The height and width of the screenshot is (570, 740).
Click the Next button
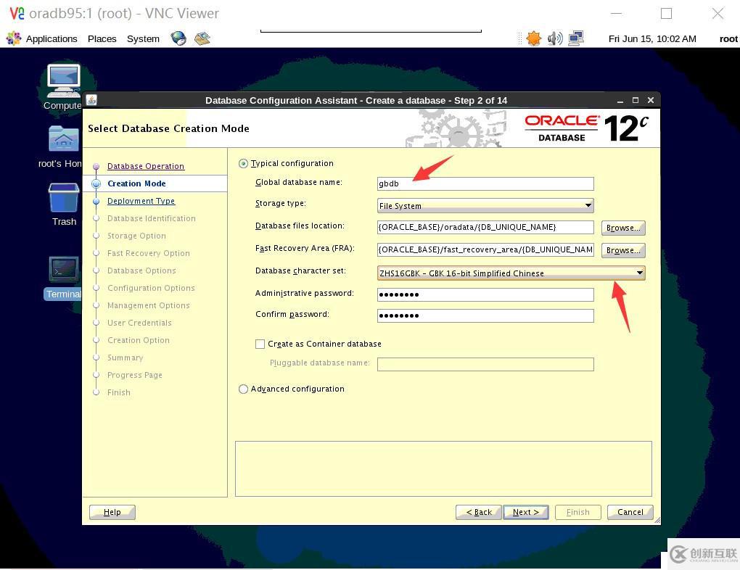(x=526, y=513)
